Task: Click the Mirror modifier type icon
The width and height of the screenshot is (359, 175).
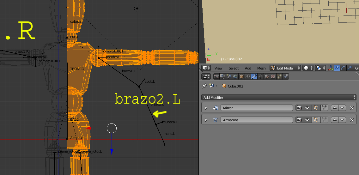Action: pyautogui.click(x=216, y=108)
